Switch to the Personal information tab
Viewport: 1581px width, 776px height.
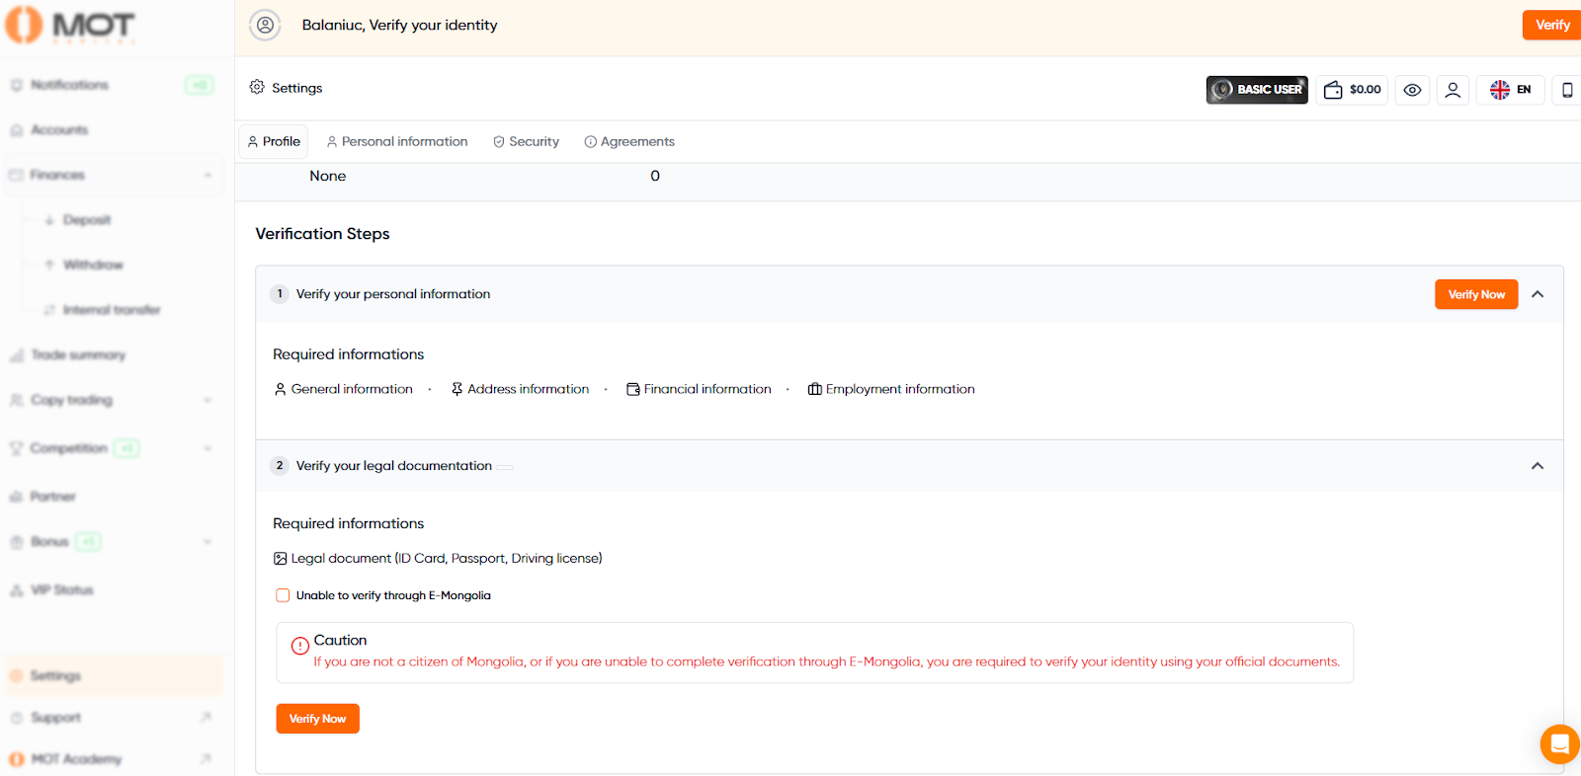point(396,142)
